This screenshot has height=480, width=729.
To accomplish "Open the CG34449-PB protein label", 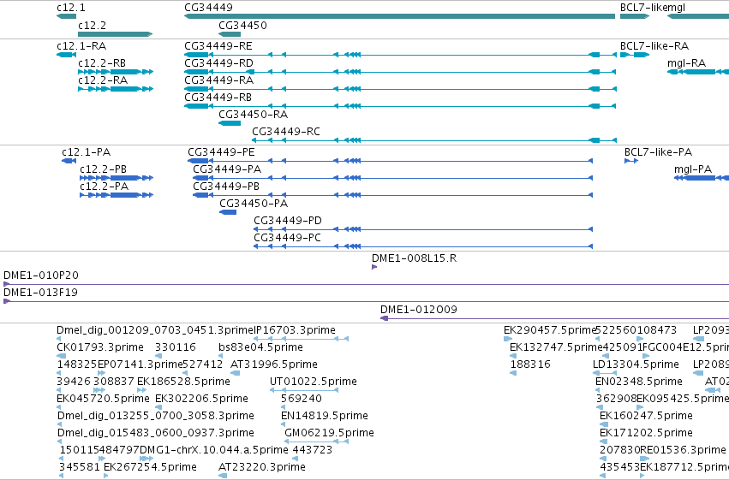I will (226, 187).
